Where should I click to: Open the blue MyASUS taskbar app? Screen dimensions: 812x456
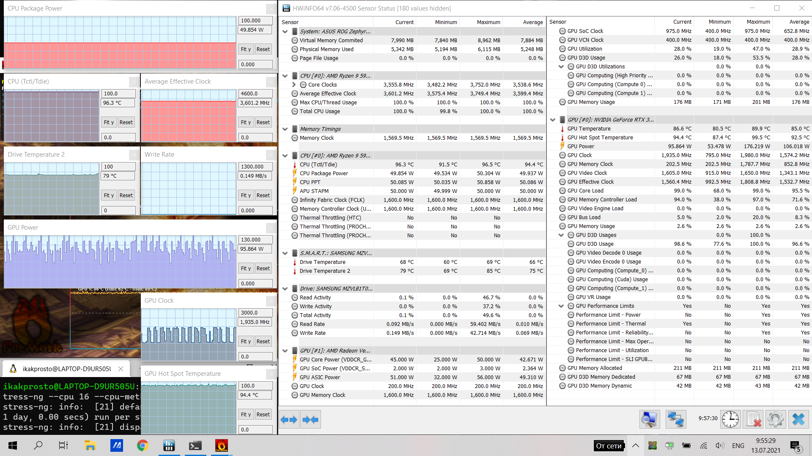coord(116,445)
